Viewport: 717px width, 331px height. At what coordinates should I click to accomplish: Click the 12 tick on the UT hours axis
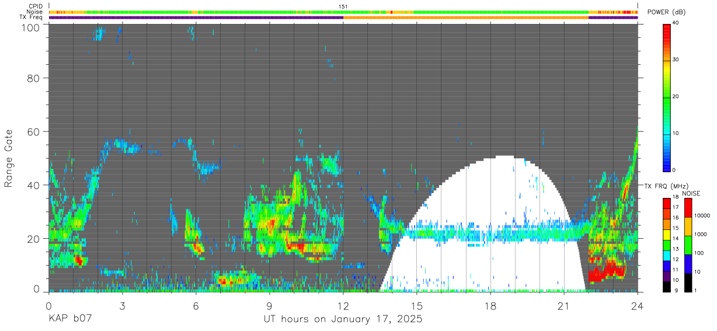343,306
